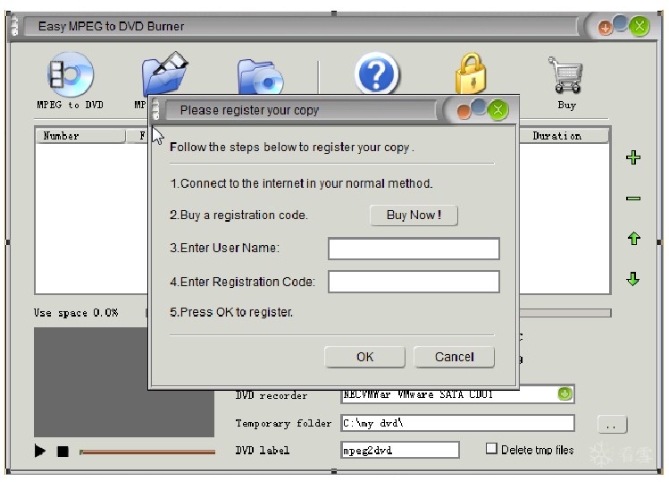Click the MPEG to DVD disc icon

71,75
